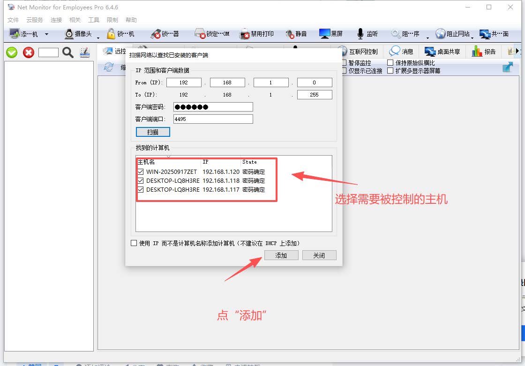Open the block websites (阻止网站) dropdown arrow

click(x=472, y=37)
